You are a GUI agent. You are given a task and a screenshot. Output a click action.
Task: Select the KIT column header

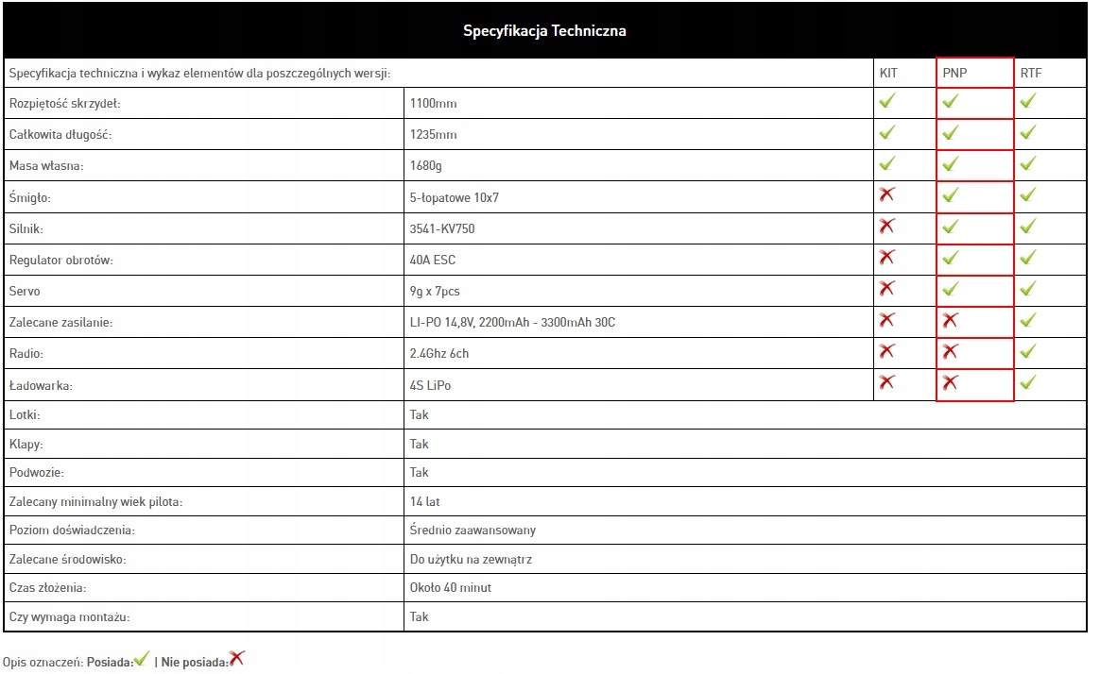click(x=888, y=73)
